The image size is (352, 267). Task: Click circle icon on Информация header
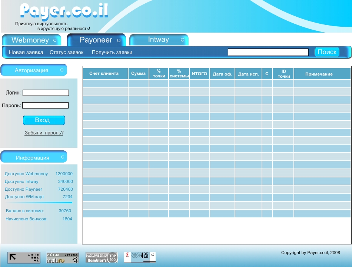click(x=63, y=157)
